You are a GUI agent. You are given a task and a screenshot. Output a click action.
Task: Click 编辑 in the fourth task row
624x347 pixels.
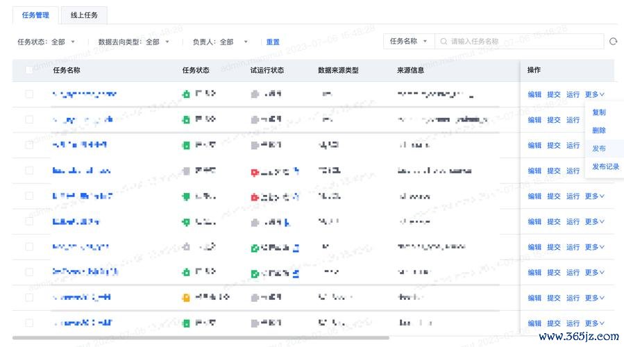click(534, 171)
